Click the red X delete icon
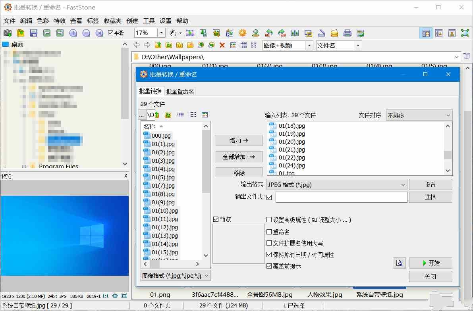Viewport: 473px width, 311px height. [221, 45]
